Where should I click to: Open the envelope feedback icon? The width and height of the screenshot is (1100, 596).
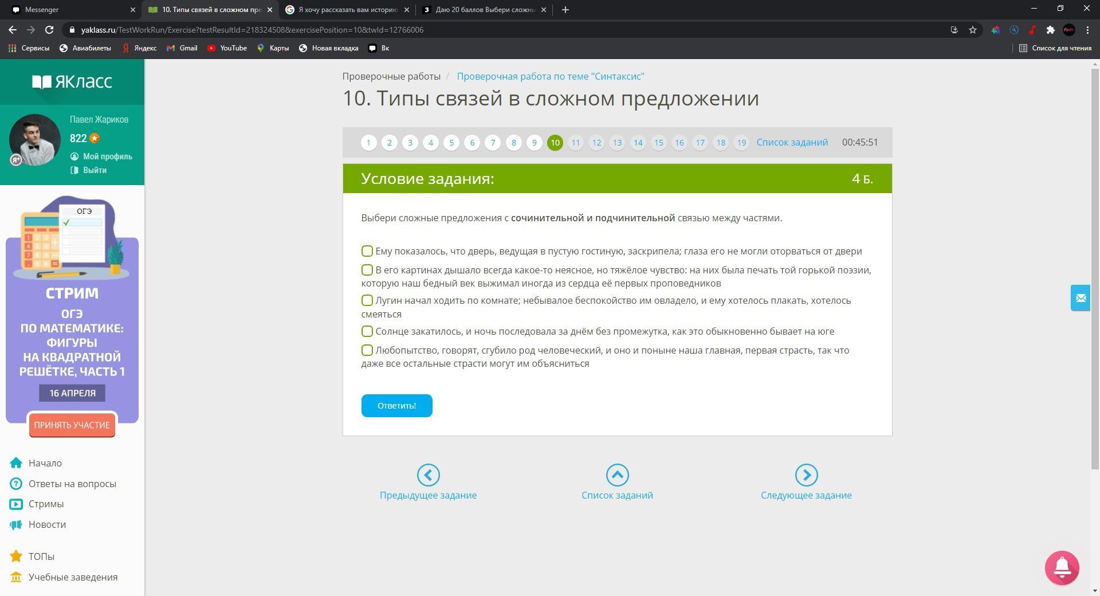coord(1080,298)
